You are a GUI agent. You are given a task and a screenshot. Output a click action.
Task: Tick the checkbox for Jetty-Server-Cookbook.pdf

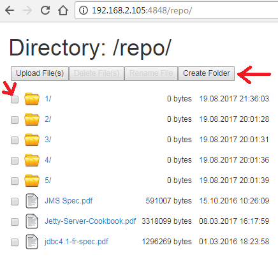pyautogui.click(x=15, y=222)
